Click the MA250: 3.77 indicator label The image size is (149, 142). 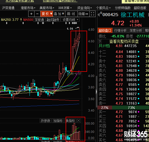point(10,20)
